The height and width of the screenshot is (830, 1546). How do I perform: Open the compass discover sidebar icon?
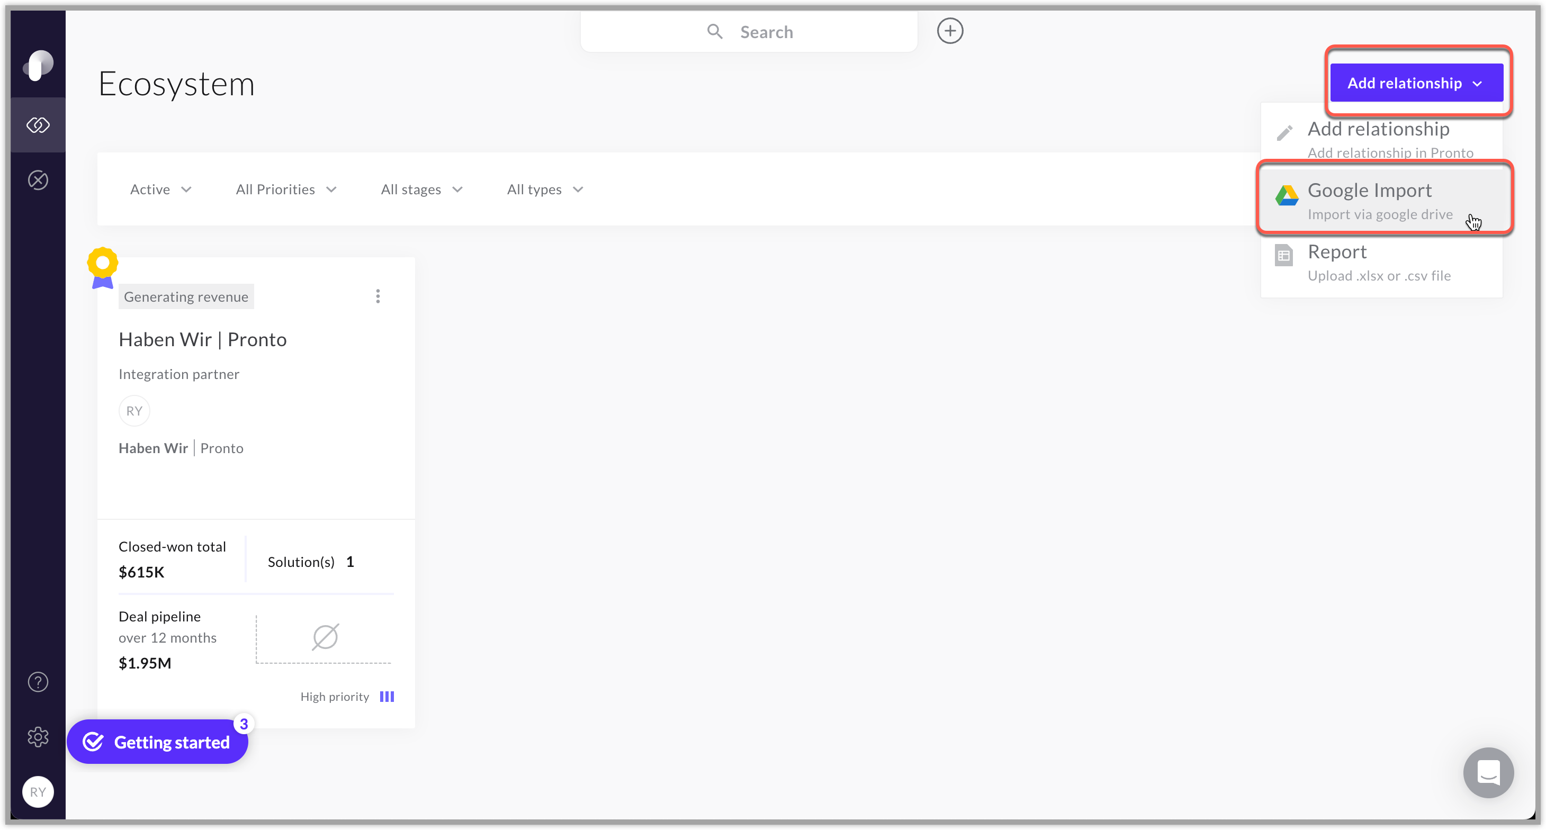[38, 180]
